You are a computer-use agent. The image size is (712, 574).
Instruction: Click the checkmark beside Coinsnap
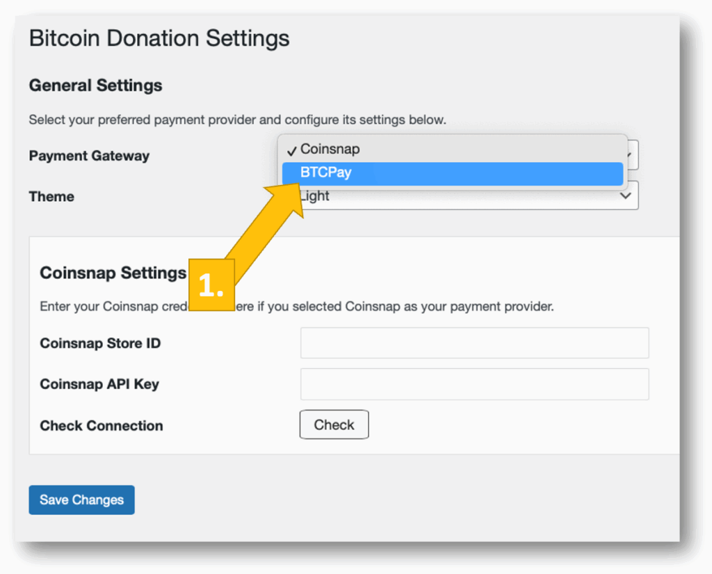[293, 150]
